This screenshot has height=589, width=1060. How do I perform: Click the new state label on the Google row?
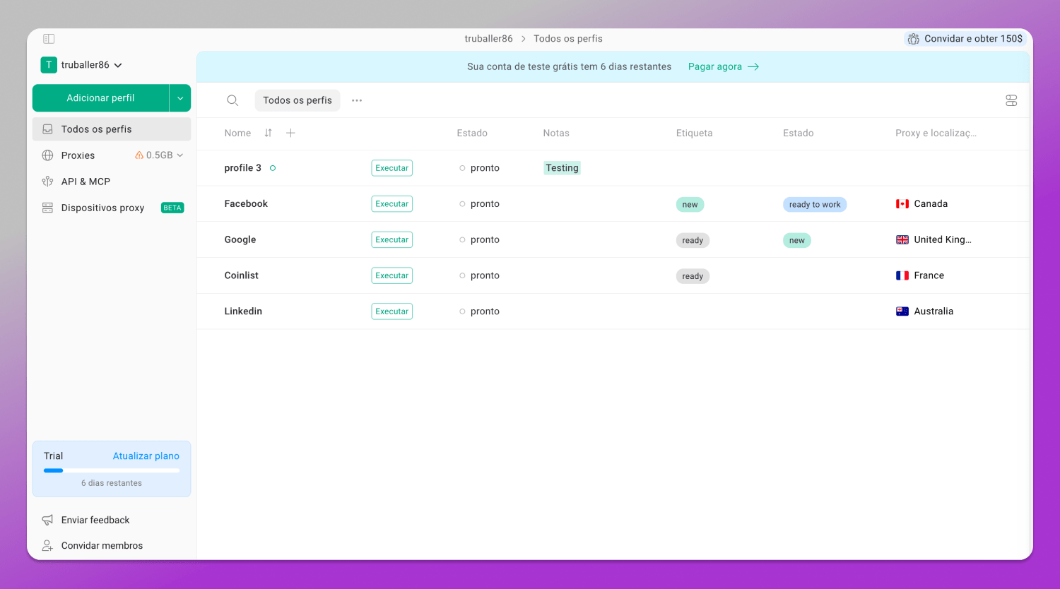(x=797, y=241)
